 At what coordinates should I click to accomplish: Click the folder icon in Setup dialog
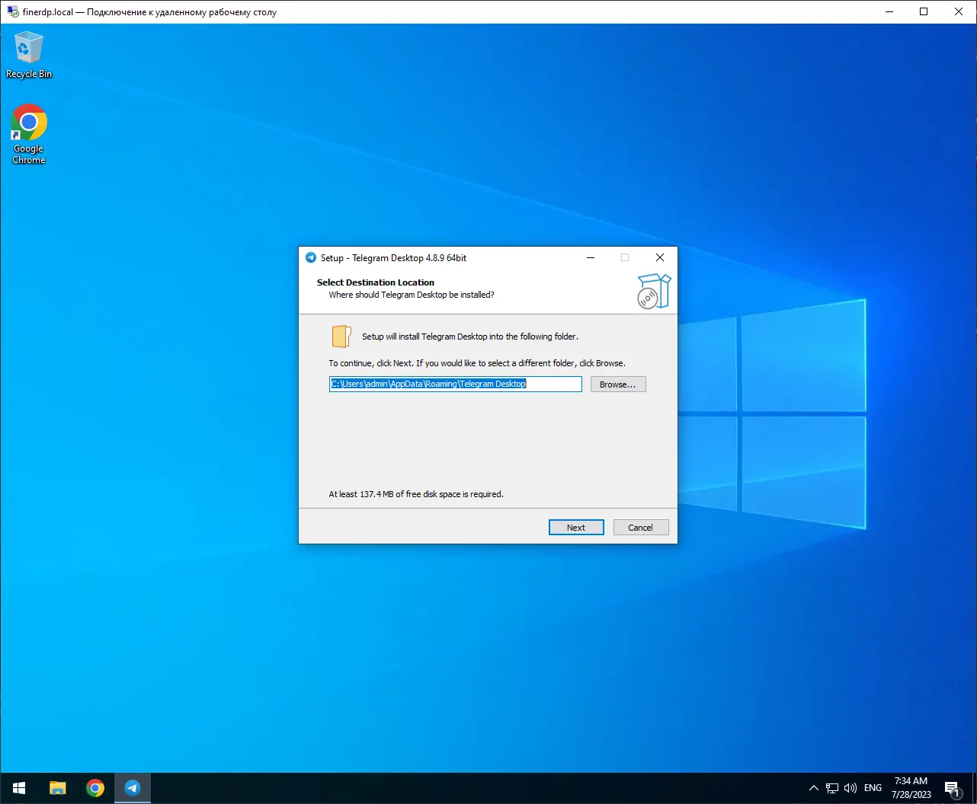(341, 337)
